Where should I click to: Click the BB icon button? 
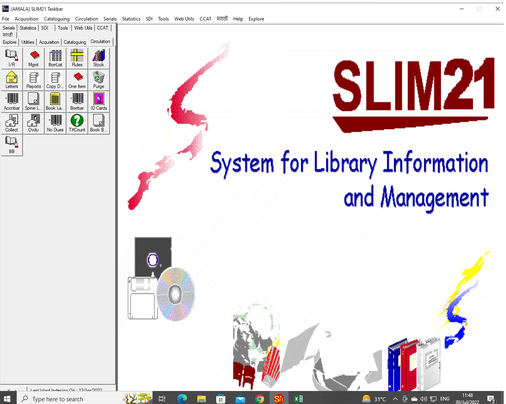tap(12, 145)
